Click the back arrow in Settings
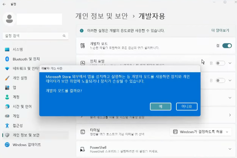 pyautogui.click(x=4, y=4)
